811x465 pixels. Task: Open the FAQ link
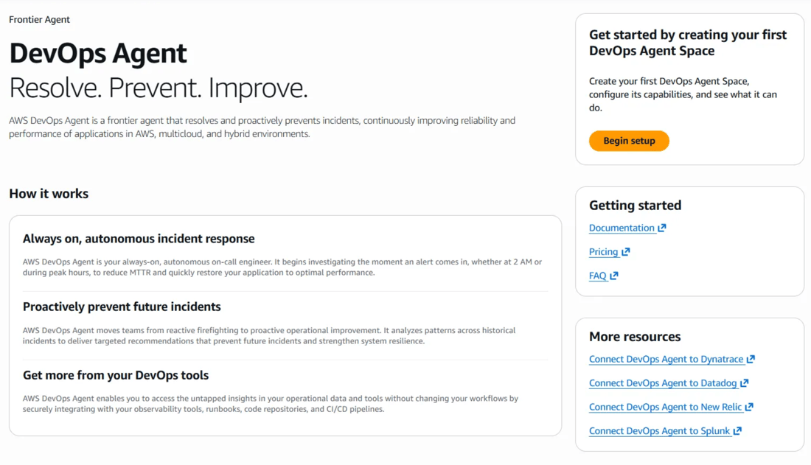tap(597, 275)
